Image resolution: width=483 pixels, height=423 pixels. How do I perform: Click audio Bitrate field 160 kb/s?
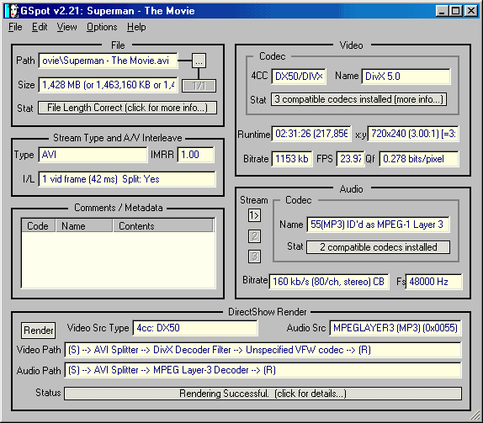pyautogui.click(x=329, y=282)
